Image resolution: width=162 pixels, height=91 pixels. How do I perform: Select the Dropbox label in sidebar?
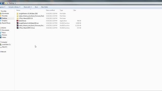[5, 21]
